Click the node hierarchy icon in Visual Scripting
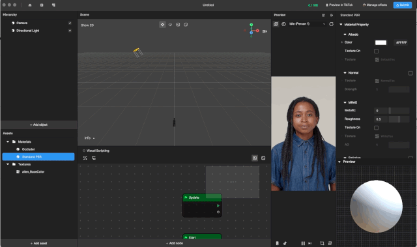 click(94, 158)
